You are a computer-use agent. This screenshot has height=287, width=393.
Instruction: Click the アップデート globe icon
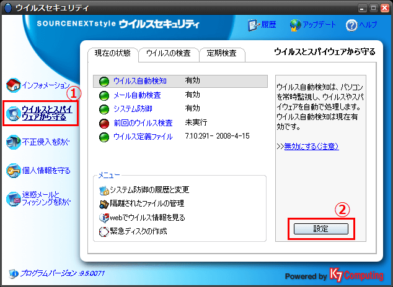296,25
